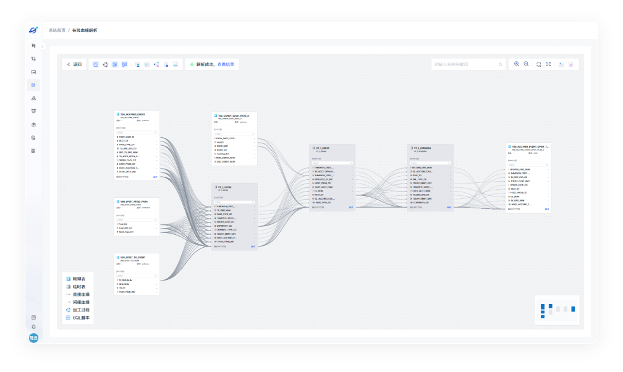This screenshot has height=372, width=623.
Task: Open the sidebar clipboard icon
Action: pyautogui.click(x=33, y=124)
